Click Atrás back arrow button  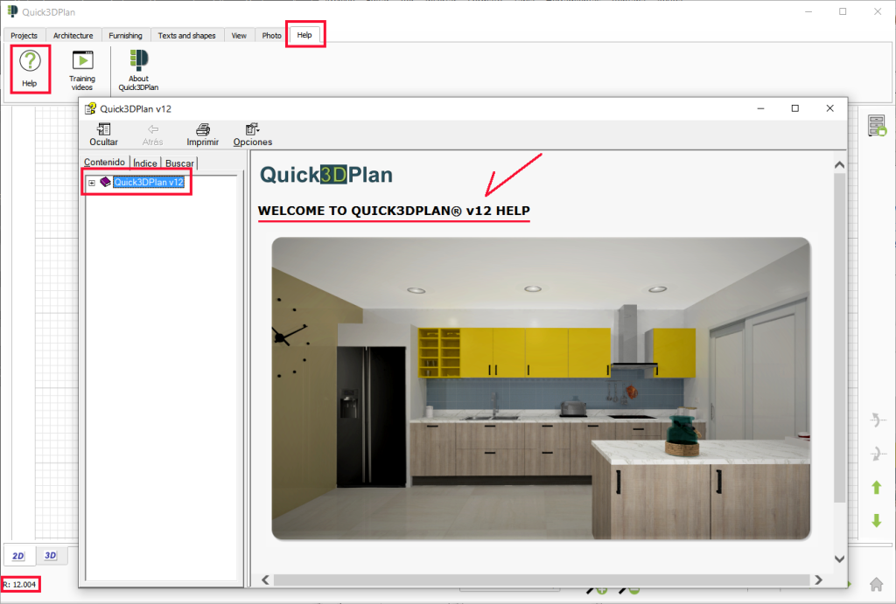pyautogui.click(x=152, y=135)
